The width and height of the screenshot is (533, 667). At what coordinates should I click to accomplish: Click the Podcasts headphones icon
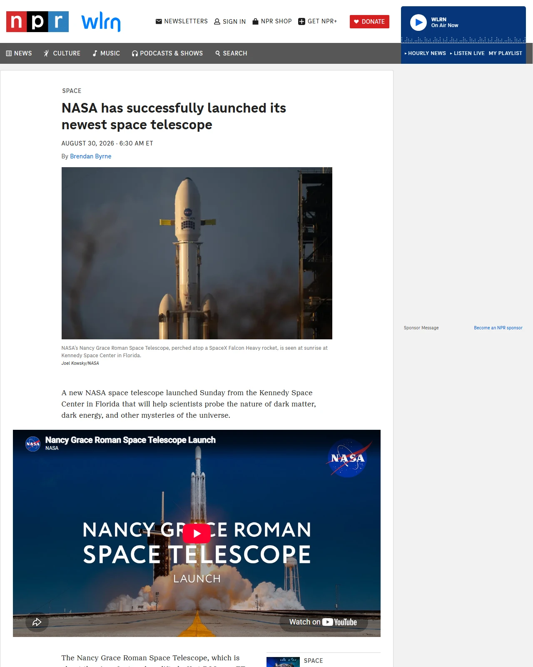coord(135,53)
